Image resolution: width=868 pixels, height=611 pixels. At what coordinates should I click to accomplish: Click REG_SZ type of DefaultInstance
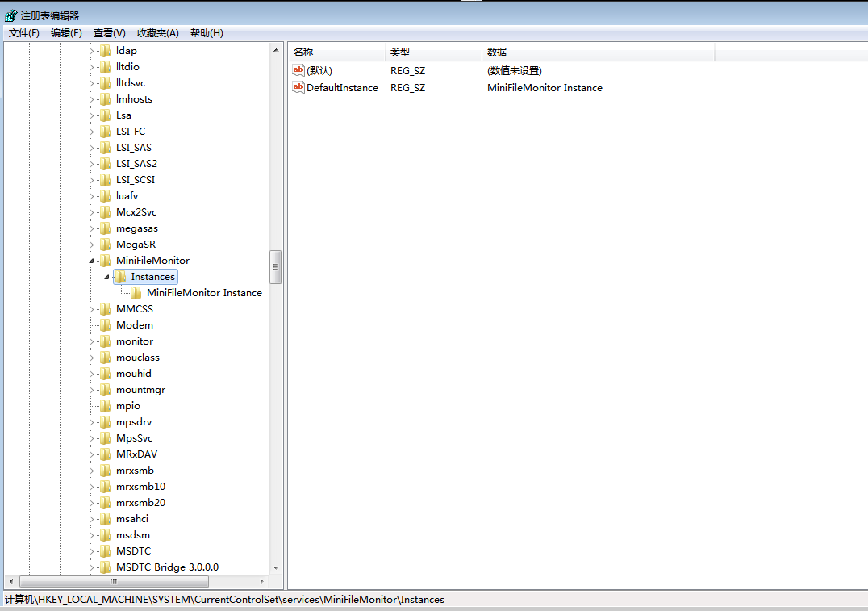[407, 87]
